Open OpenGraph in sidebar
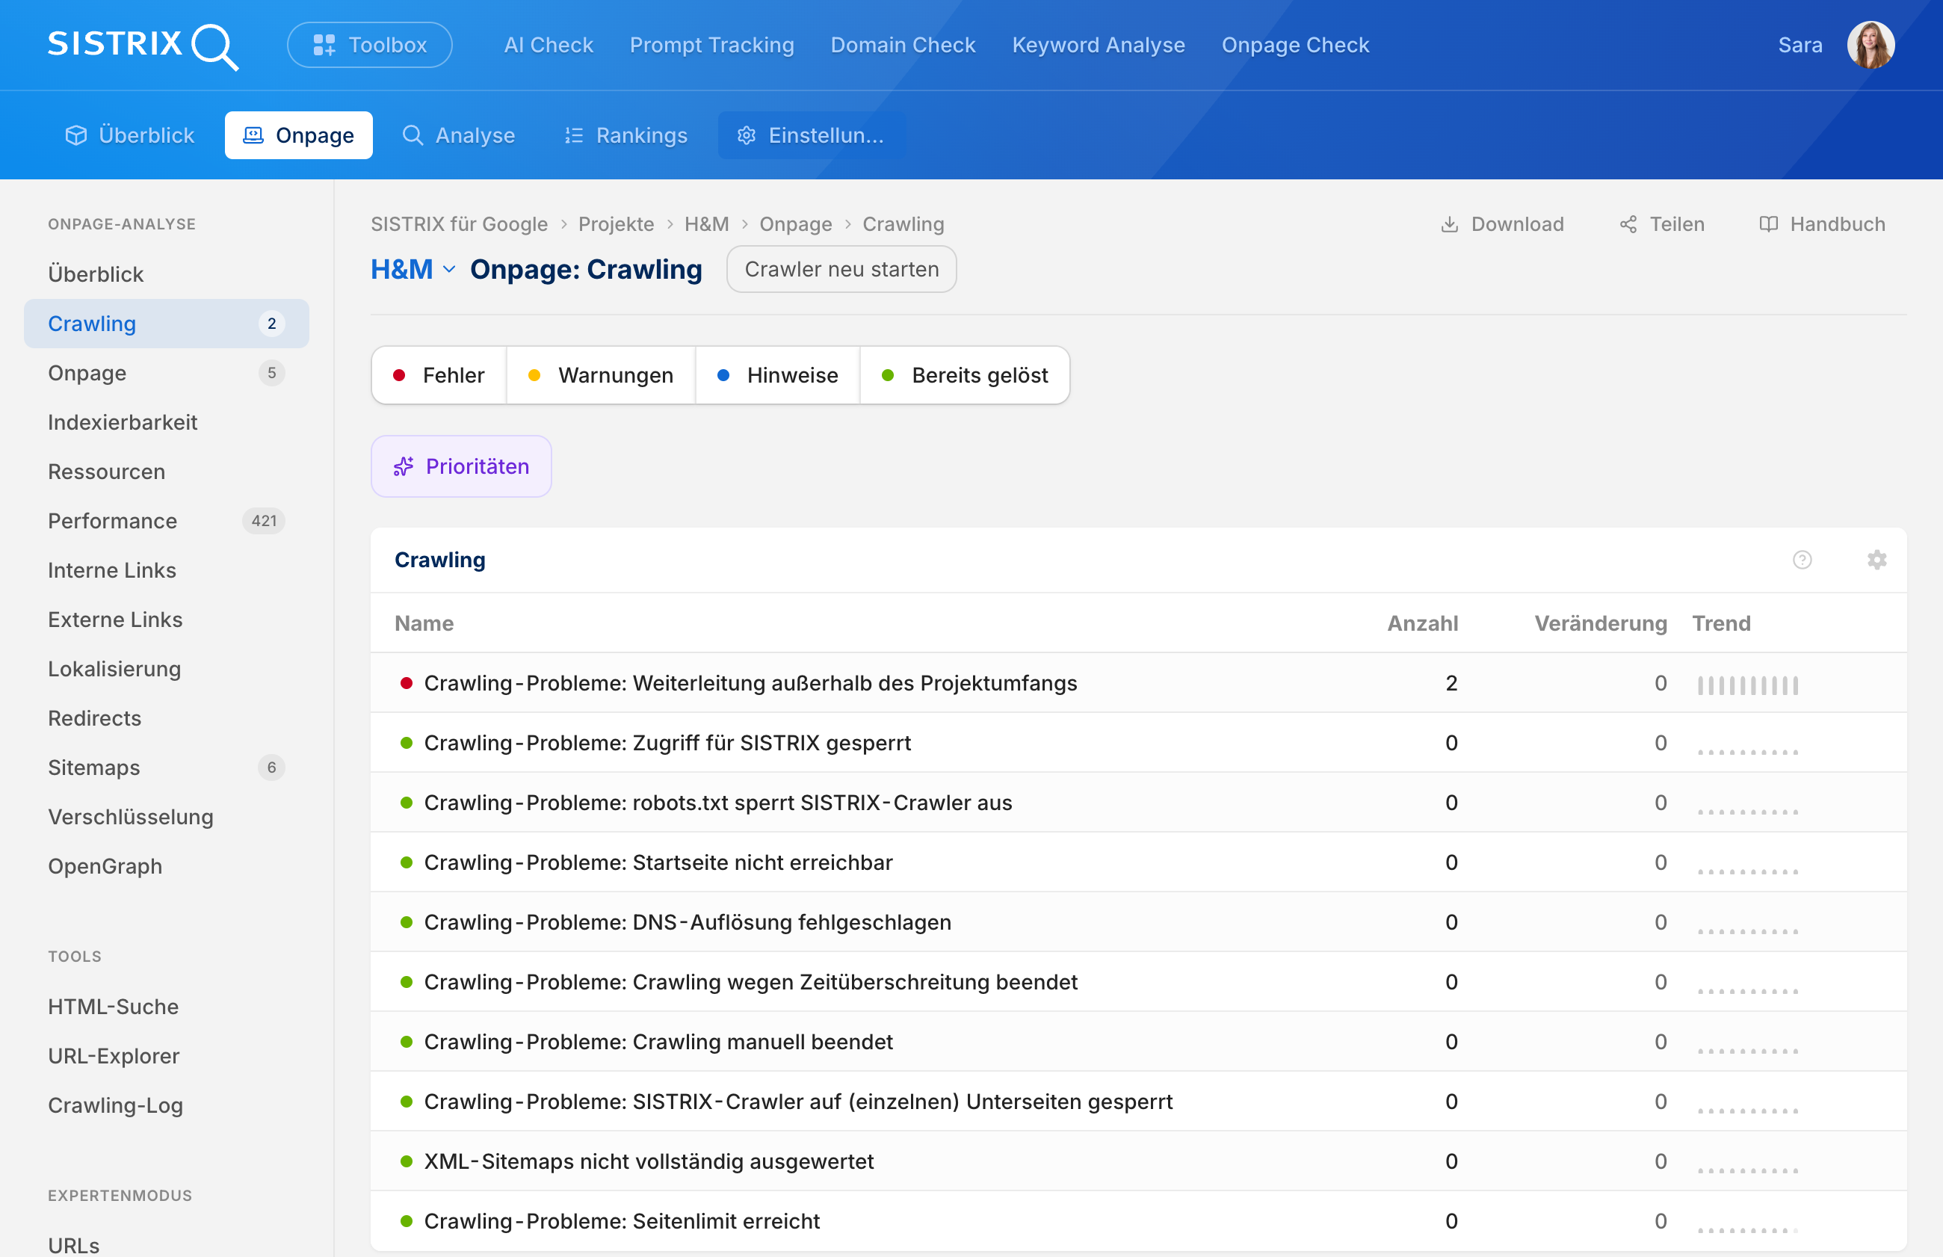This screenshot has width=1943, height=1257. pyautogui.click(x=167, y=867)
